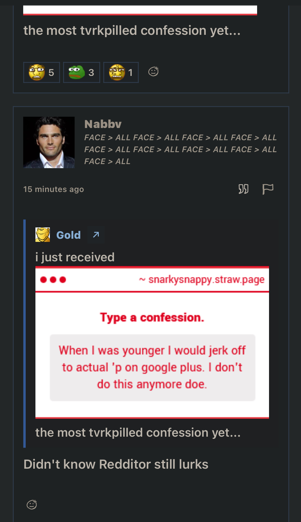
Task: Click the 'Didn't know Redditor still lurks' reply text
Action: pyautogui.click(x=116, y=464)
